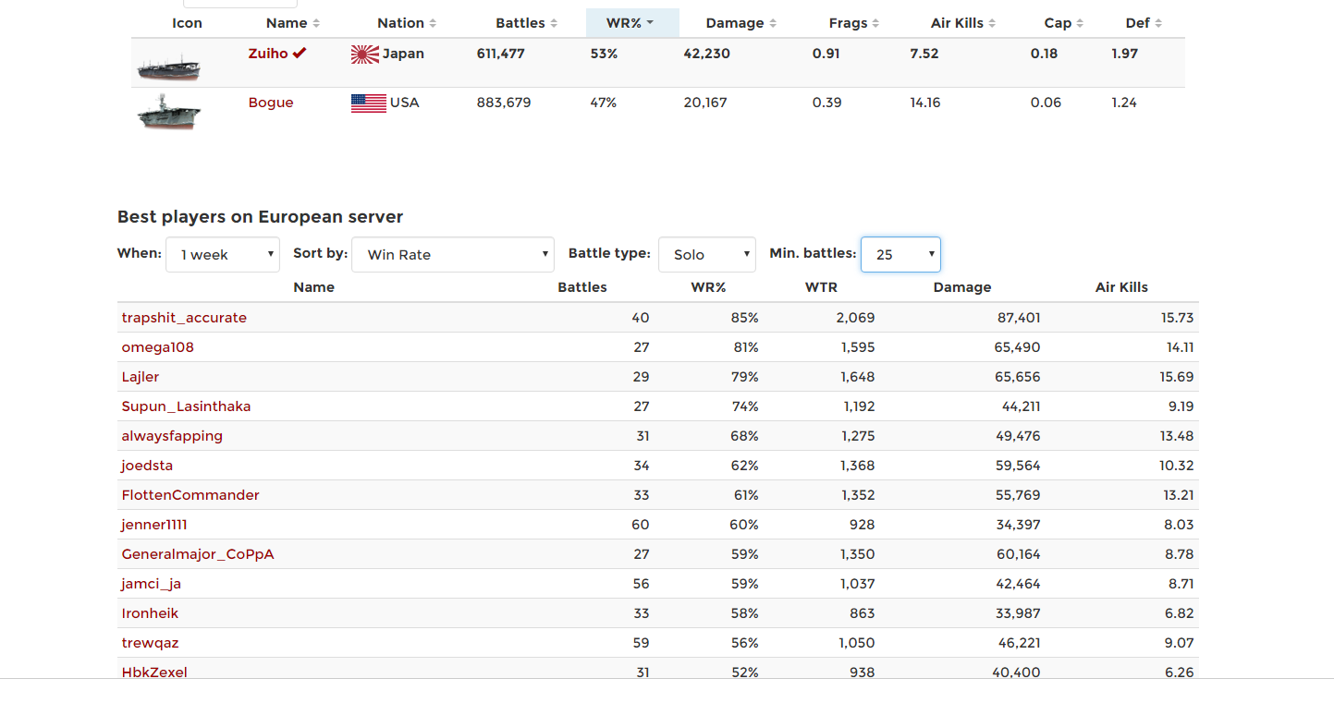Open player Supun_Lasinthaka profile

tap(186, 406)
